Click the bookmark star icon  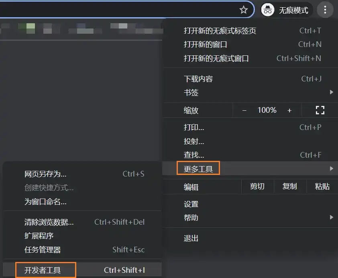tap(243, 10)
